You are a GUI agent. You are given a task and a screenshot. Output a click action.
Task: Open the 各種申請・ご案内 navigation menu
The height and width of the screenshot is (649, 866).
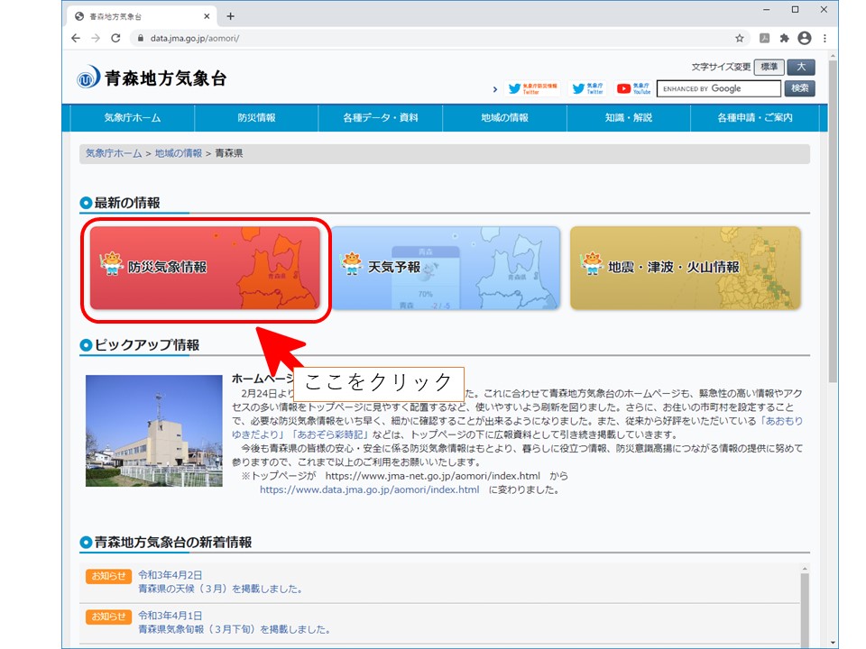755,117
